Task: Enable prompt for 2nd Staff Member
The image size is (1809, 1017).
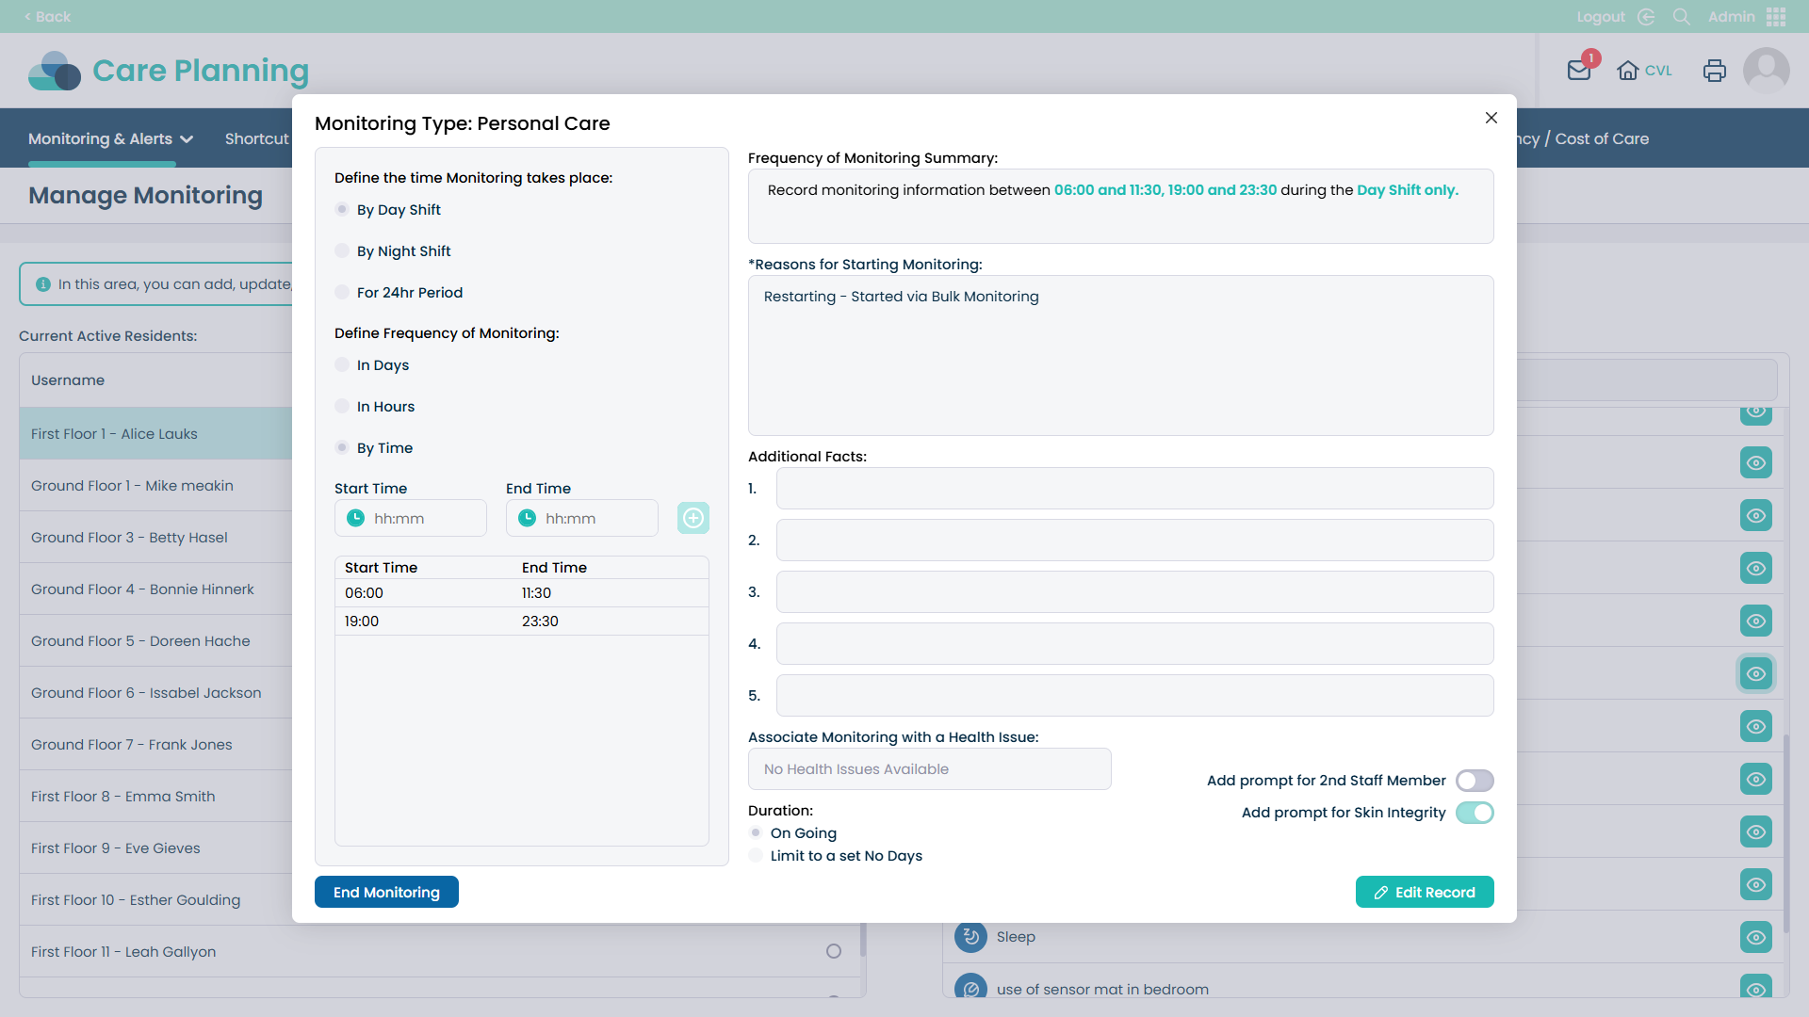Action: coord(1474,781)
